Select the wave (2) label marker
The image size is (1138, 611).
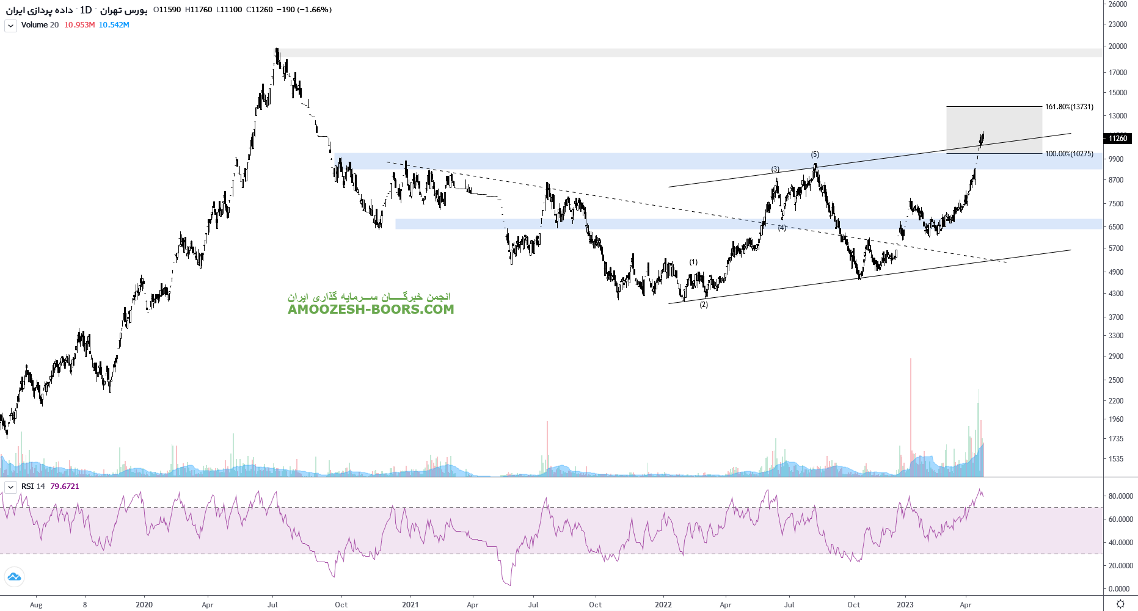tap(704, 305)
